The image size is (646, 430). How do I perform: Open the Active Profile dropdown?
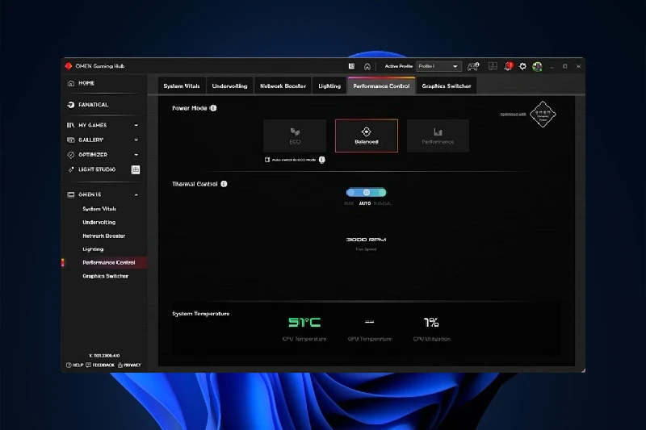pos(439,66)
